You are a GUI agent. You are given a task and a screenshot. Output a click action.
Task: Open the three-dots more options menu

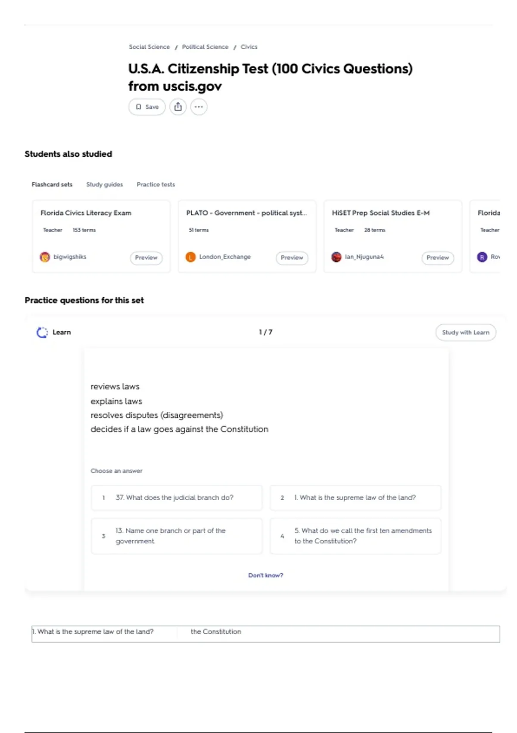[199, 107]
